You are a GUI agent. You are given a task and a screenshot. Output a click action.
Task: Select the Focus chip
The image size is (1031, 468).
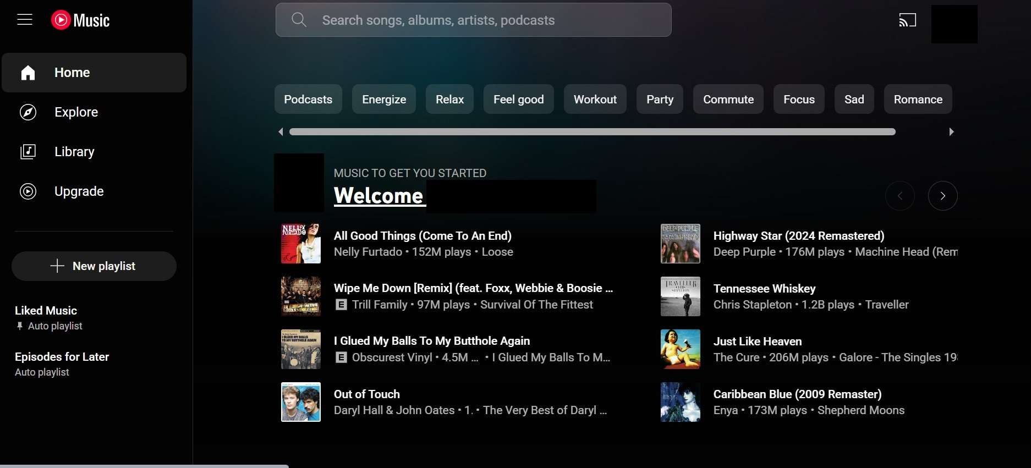pos(799,99)
